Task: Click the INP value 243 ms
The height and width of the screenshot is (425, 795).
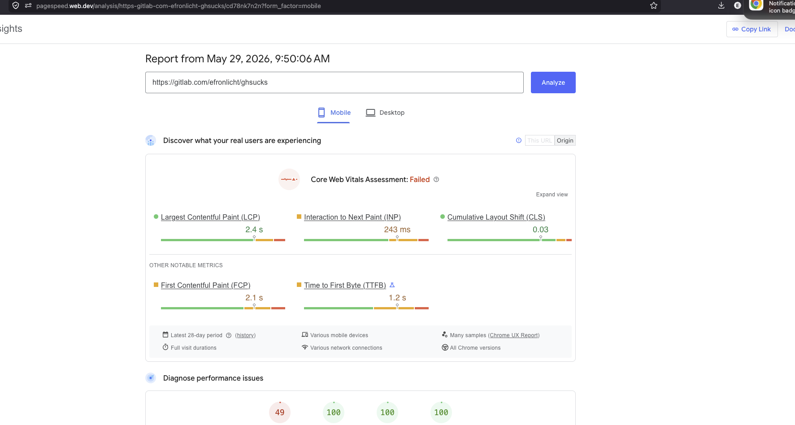Action: (x=397, y=230)
